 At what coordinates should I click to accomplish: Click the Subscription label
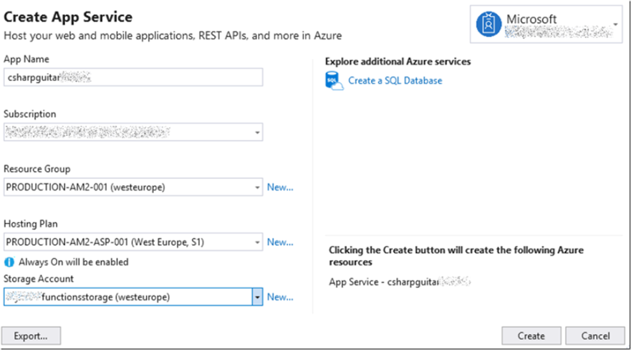(x=30, y=114)
